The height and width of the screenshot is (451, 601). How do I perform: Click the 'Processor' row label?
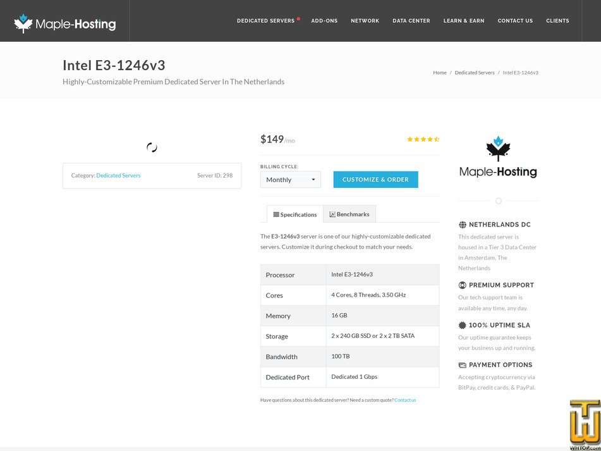pyautogui.click(x=280, y=275)
